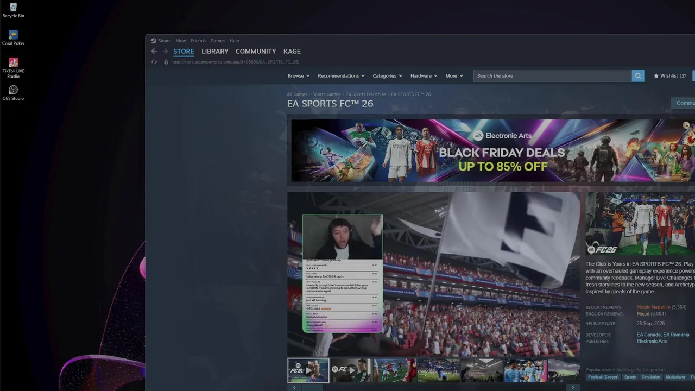Viewport: 695px width, 391px height.
Task: Open the Steam menu
Action: (164, 41)
